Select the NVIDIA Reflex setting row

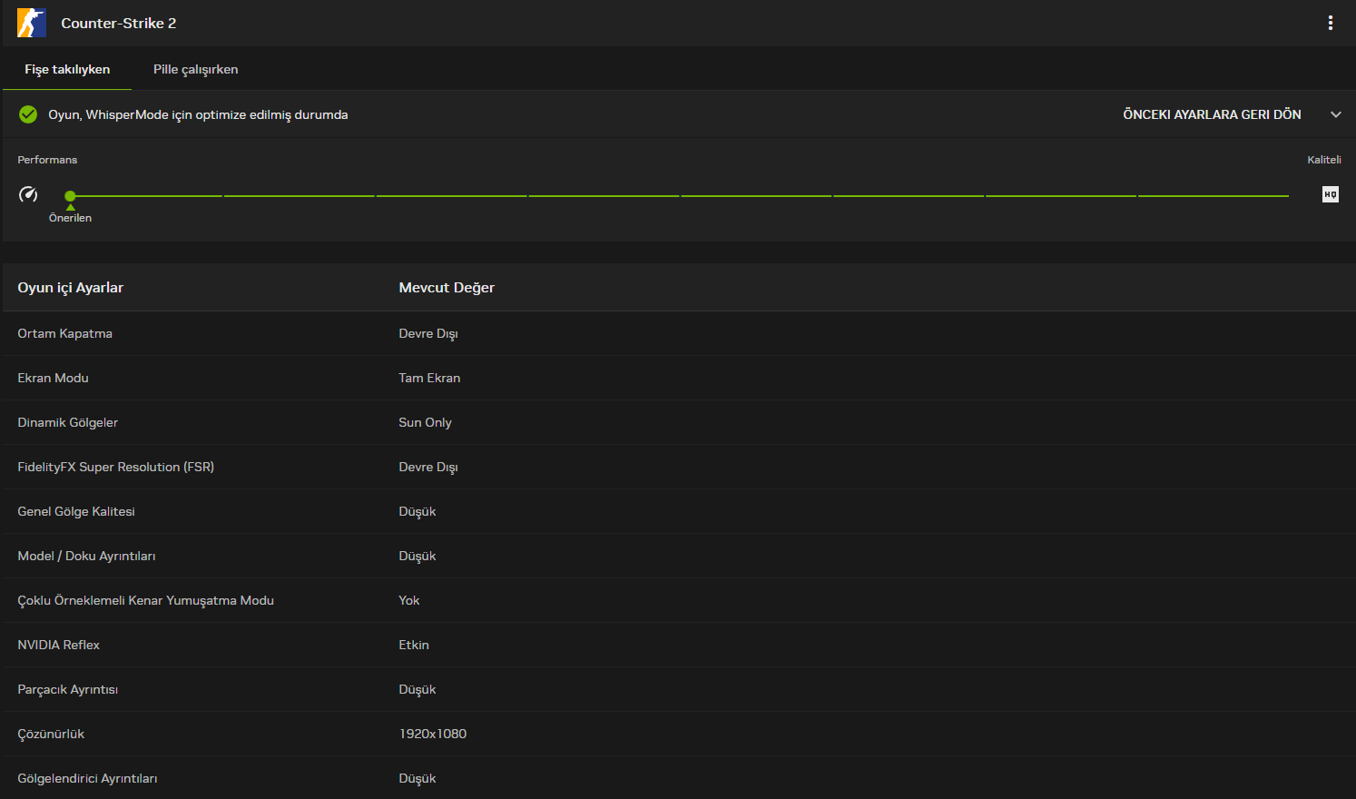click(679, 645)
